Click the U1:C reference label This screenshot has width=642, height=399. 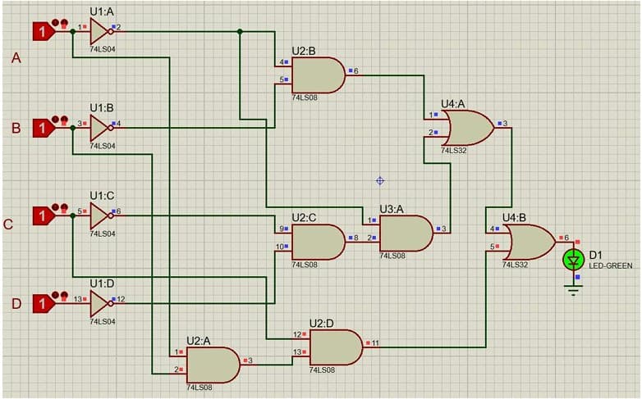(102, 197)
